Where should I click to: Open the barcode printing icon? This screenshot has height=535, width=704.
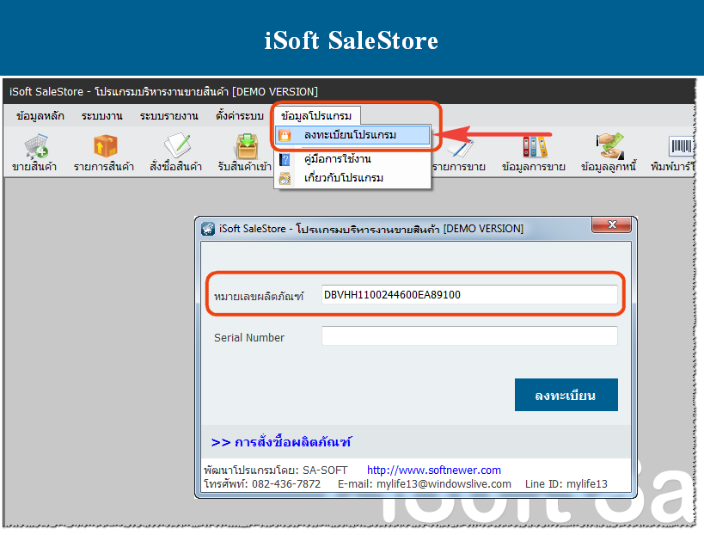681,146
